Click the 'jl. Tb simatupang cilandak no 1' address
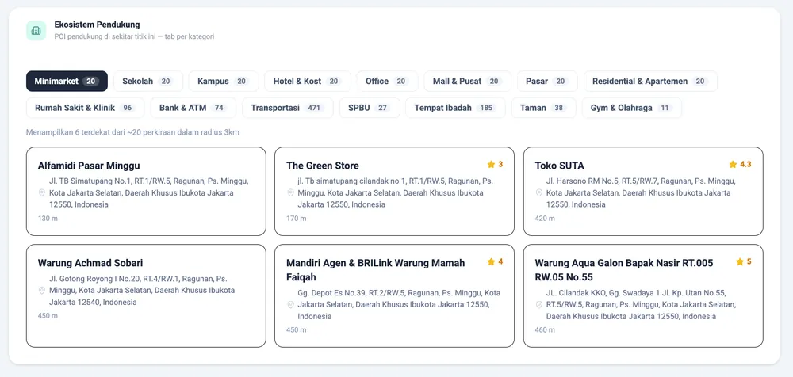Viewport: 793px width, 377px height. pyautogui.click(x=395, y=192)
